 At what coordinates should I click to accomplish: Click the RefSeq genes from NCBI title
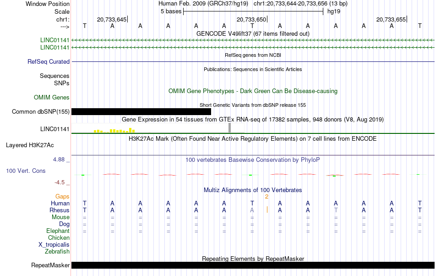[253, 55]
